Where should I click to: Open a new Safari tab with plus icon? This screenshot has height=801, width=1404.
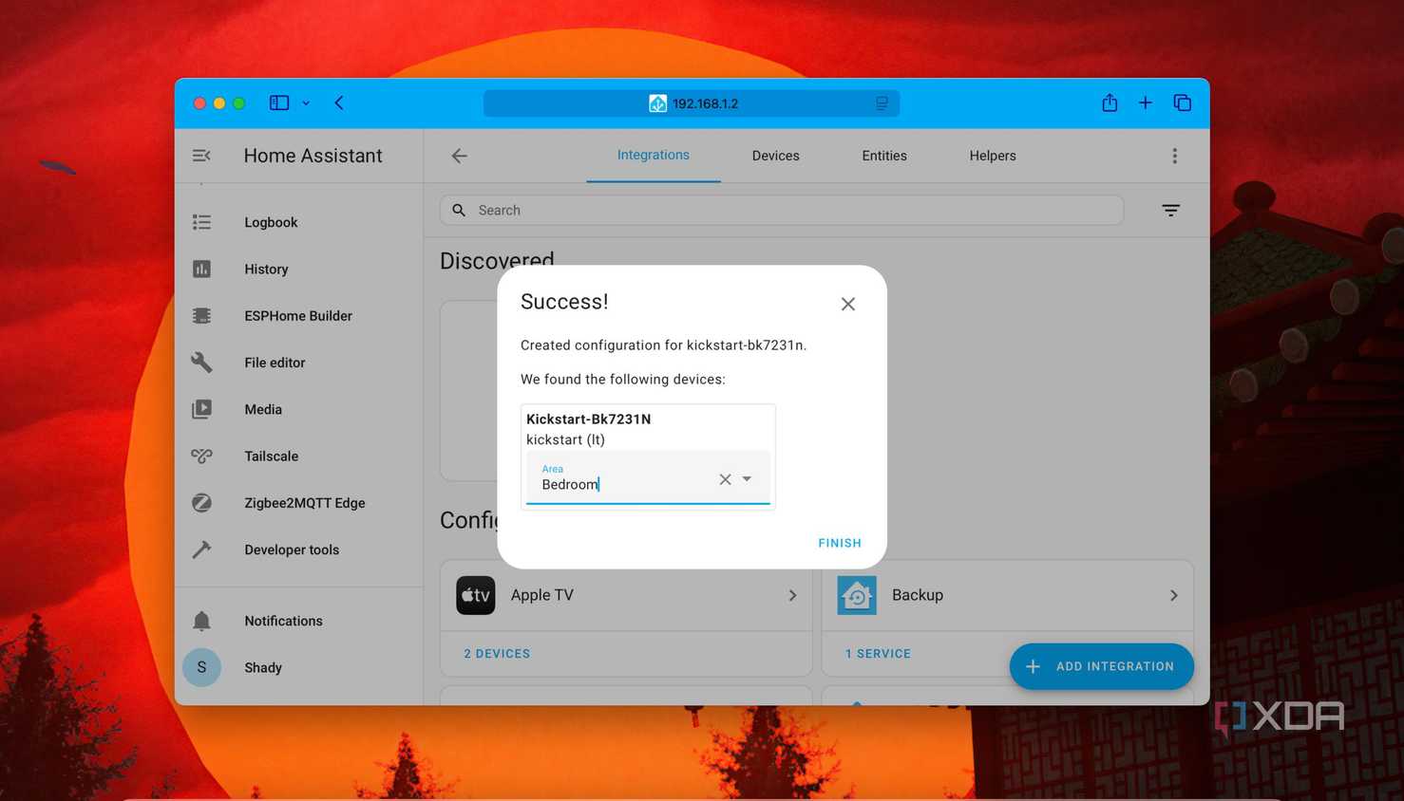tap(1146, 102)
